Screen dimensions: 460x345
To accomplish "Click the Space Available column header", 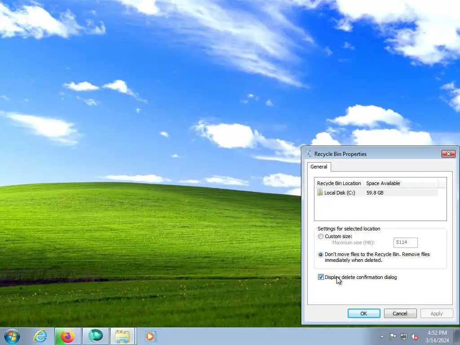I will 400,183.
